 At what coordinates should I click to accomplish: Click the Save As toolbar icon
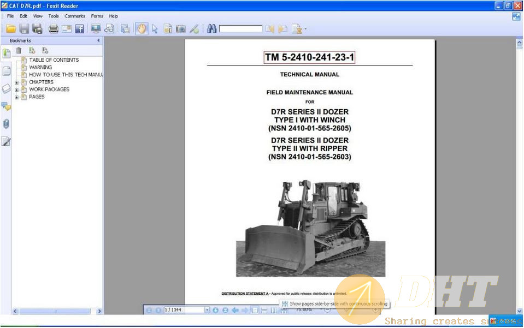point(37,29)
